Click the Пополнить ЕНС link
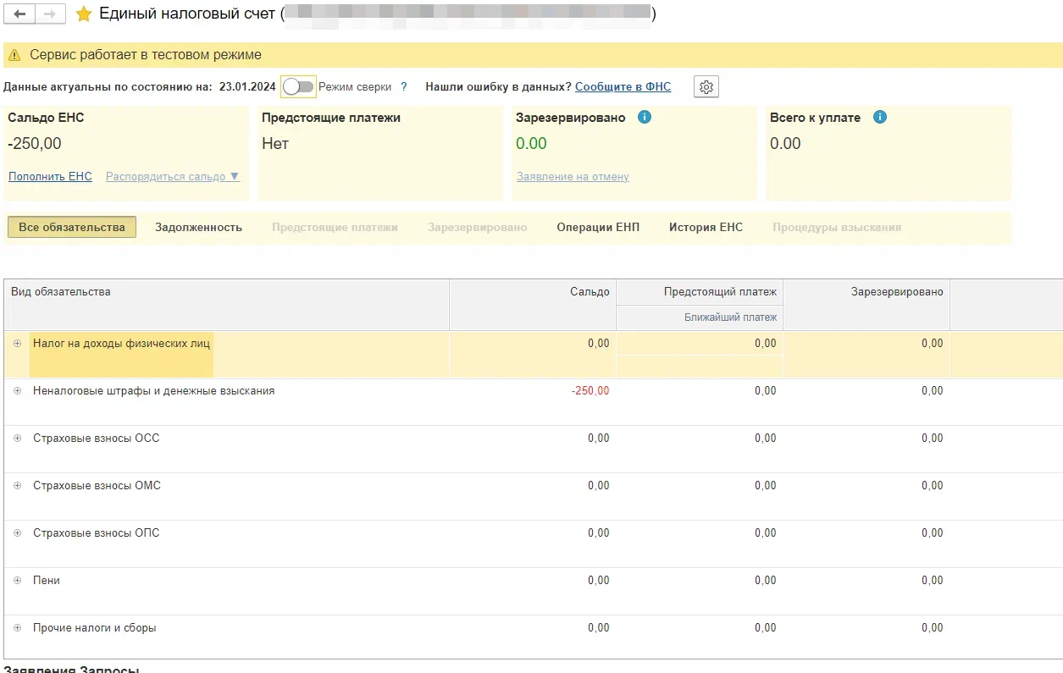This screenshot has width=1063, height=673. coord(50,177)
